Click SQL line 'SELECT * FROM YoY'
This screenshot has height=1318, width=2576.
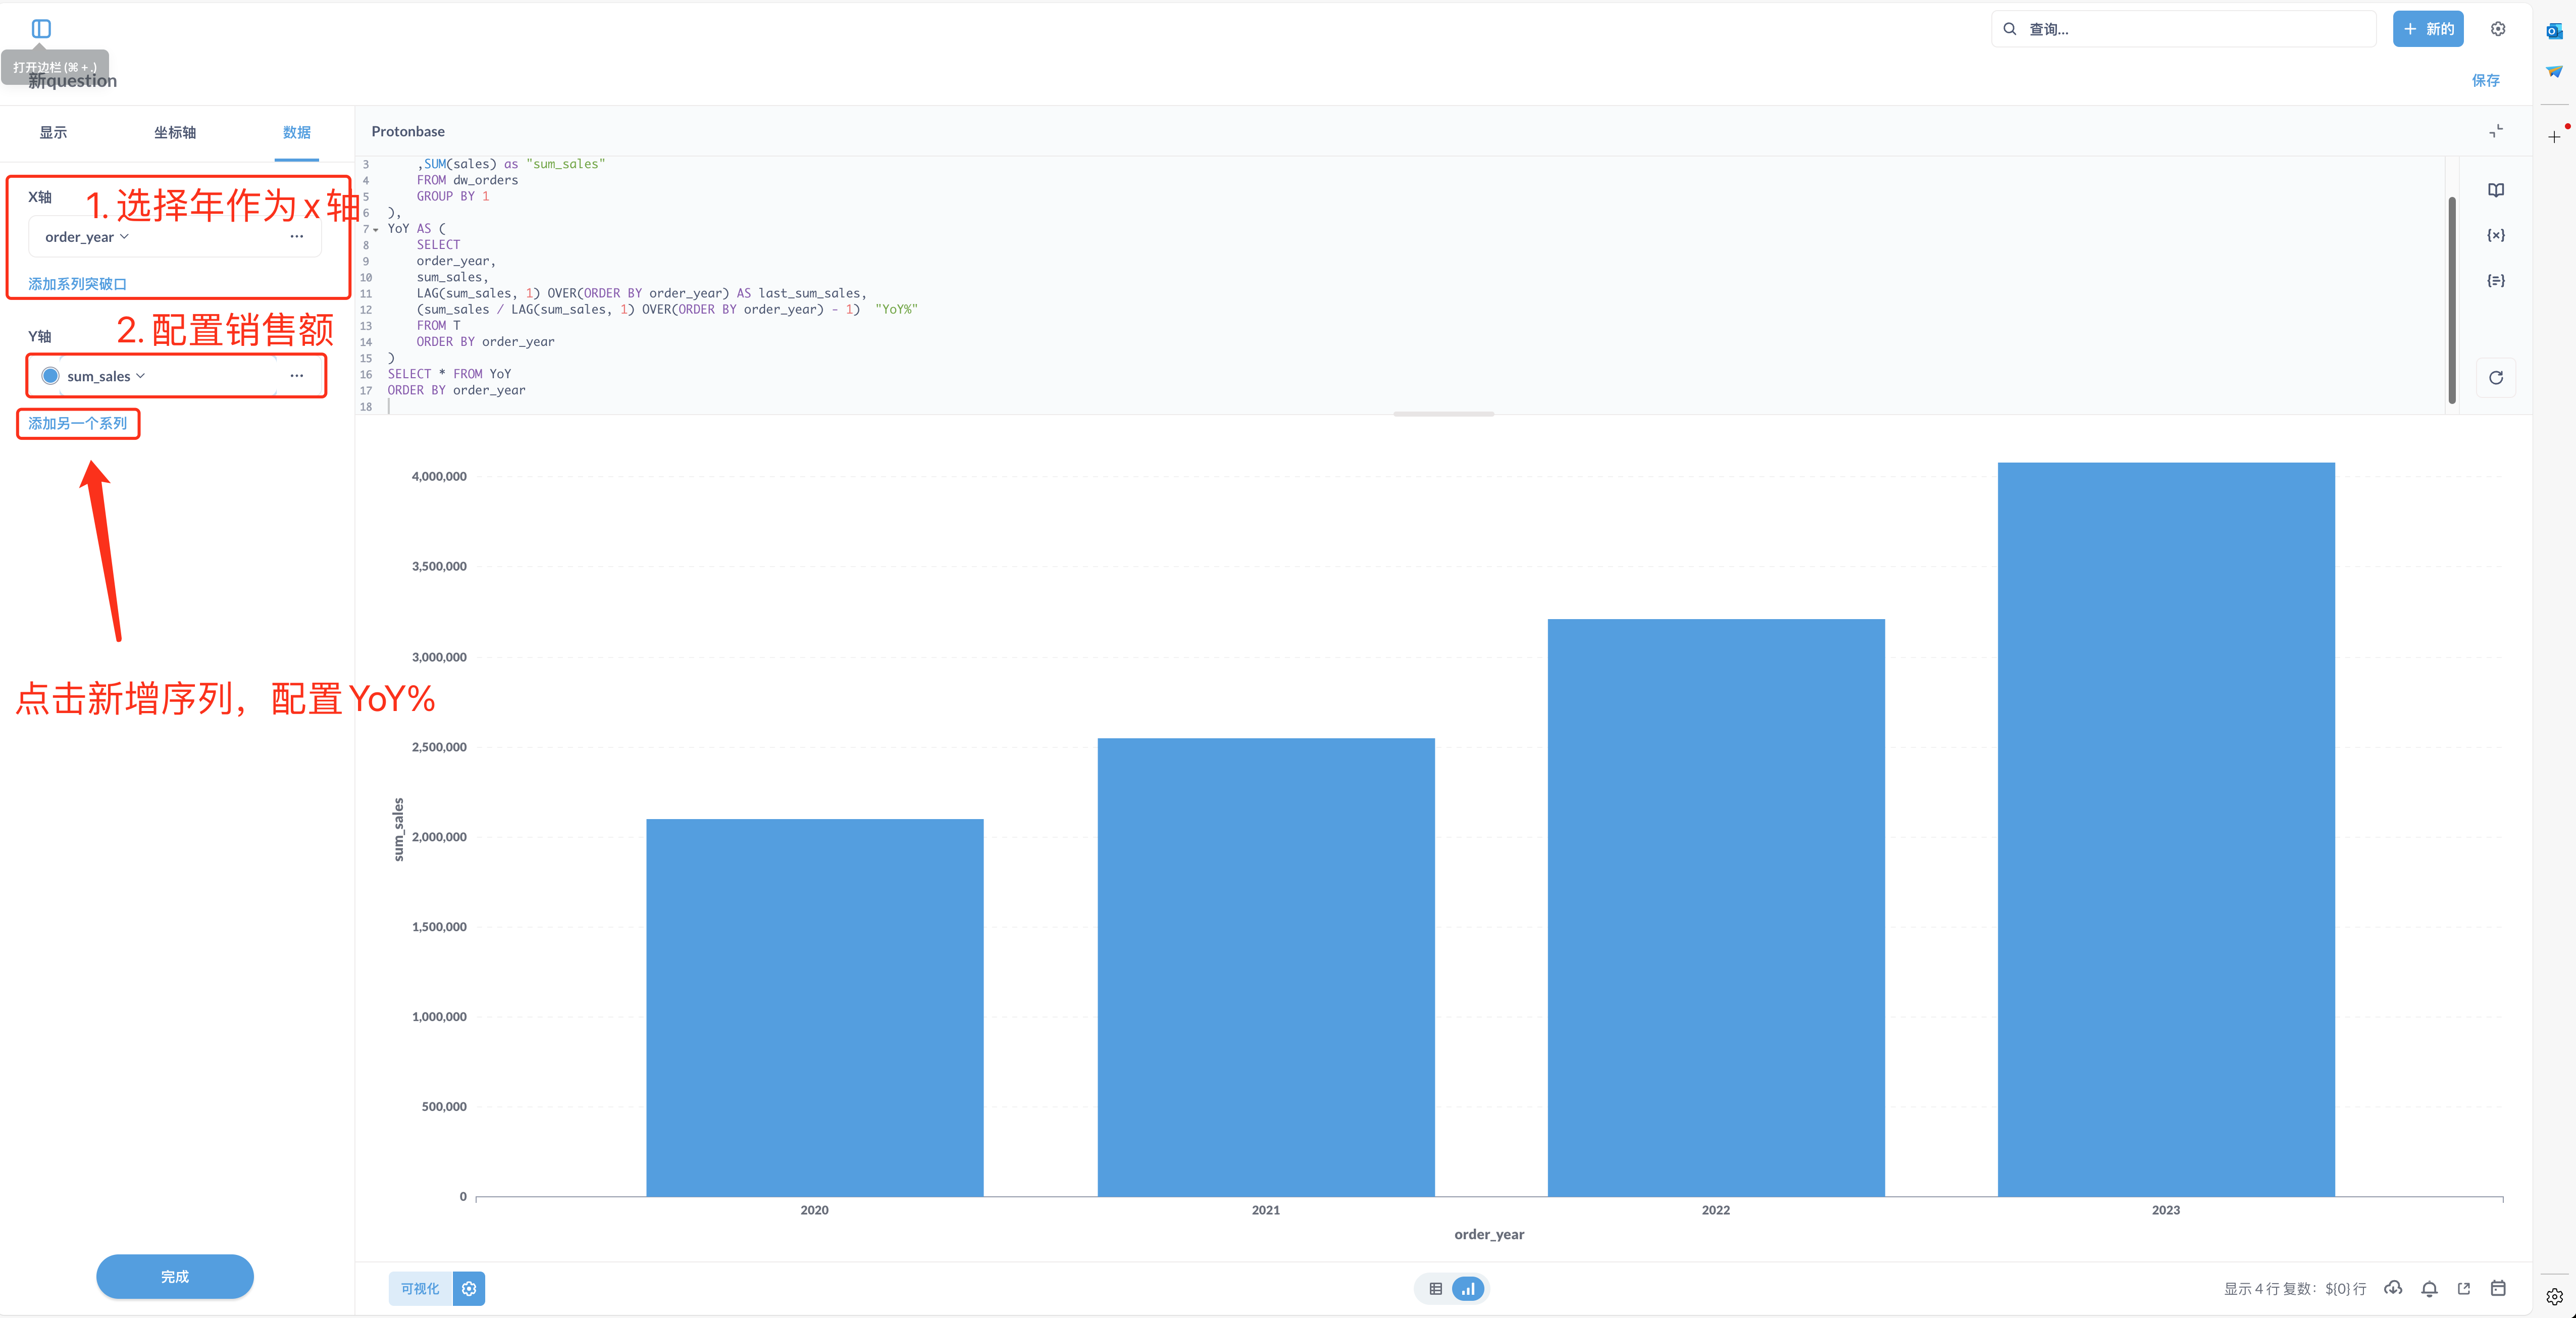(449, 374)
